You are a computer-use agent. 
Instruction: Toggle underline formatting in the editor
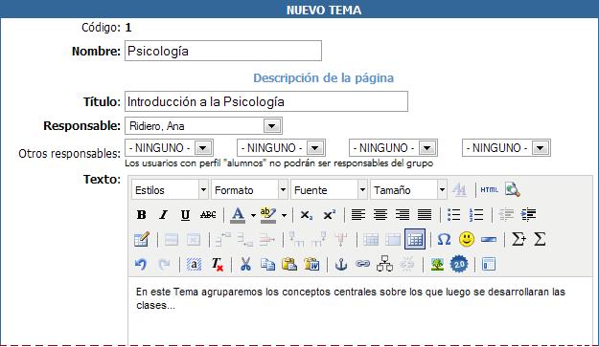point(186,215)
